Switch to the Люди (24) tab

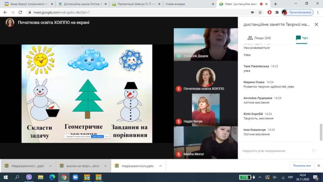[x=259, y=38]
